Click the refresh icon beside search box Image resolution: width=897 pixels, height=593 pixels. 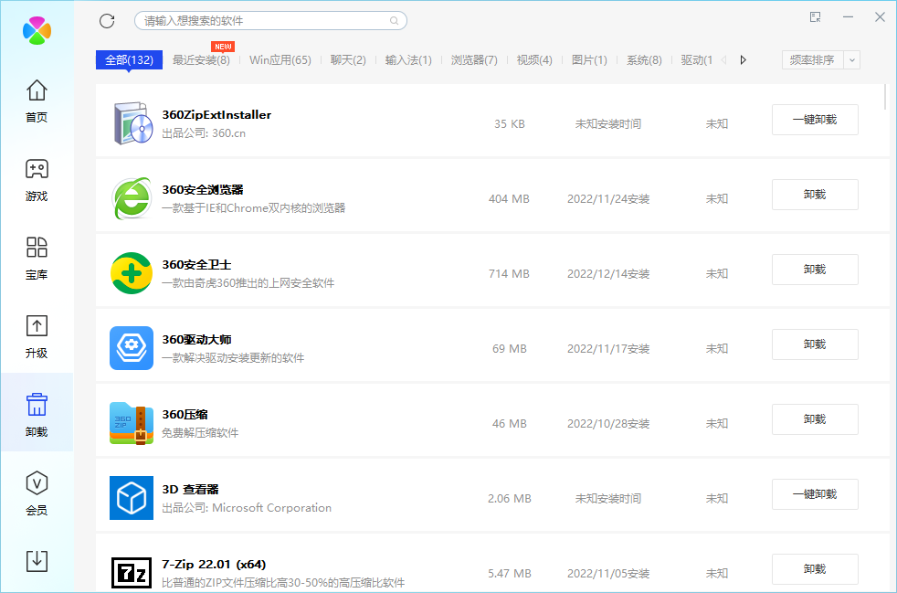(x=107, y=21)
